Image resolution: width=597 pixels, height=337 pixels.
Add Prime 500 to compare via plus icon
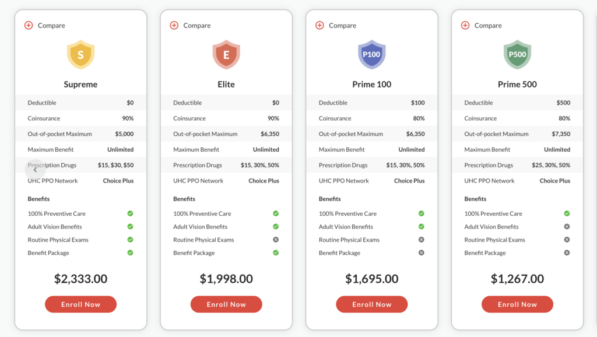465,25
